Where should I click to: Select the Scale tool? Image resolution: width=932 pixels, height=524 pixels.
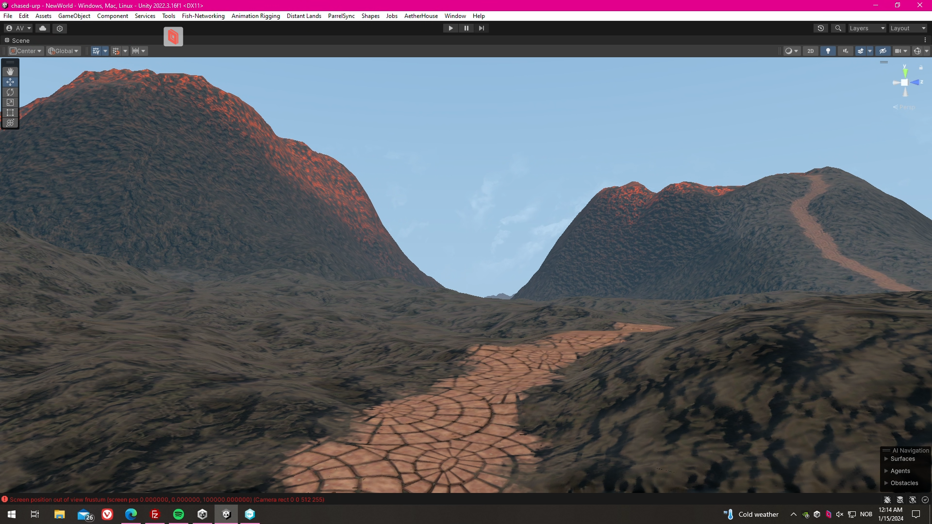10,102
